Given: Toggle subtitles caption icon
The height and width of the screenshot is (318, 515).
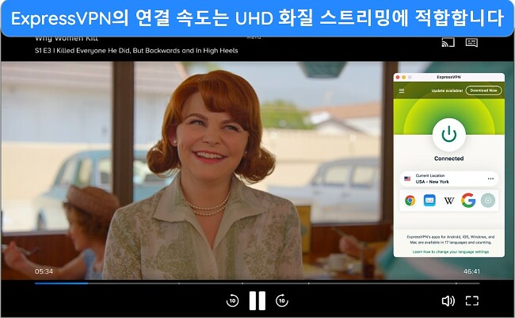Looking at the screenshot, I should (471, 42).
